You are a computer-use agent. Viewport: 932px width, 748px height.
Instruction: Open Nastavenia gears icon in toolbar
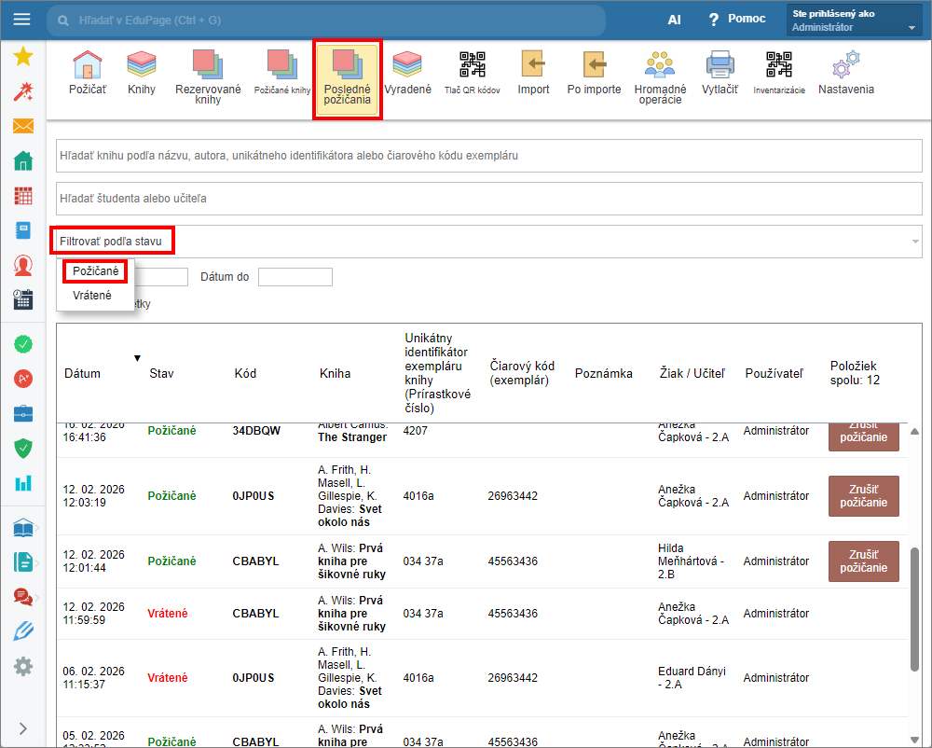point(845,74)
